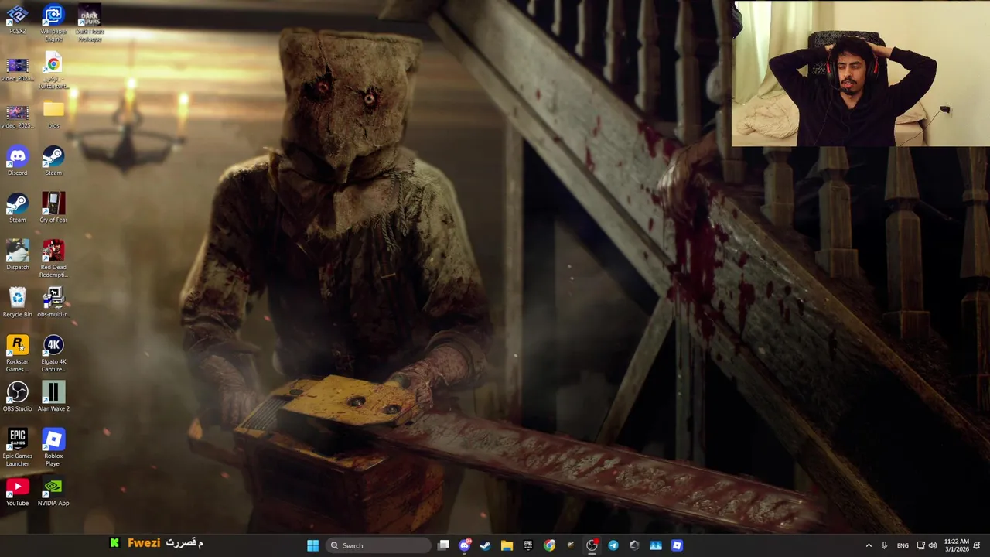The height and width of the screenshot is (557, 990).
Task: Open Steam from the taskbar
Action: 485,545
